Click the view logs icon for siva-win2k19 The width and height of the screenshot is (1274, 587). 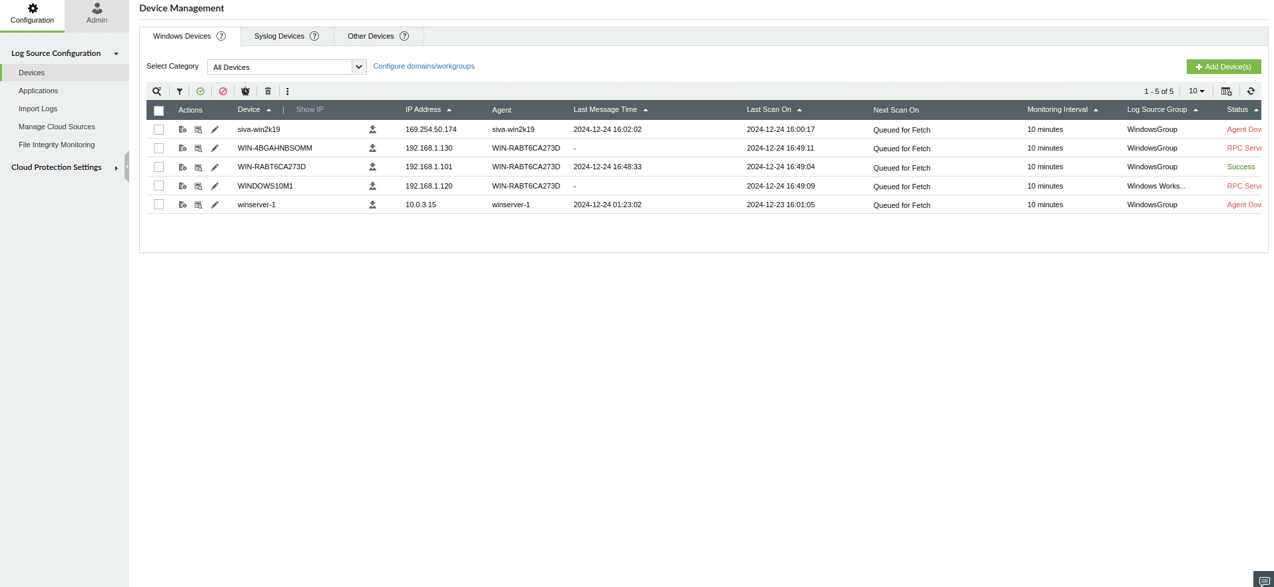click(x=198, y=129)
